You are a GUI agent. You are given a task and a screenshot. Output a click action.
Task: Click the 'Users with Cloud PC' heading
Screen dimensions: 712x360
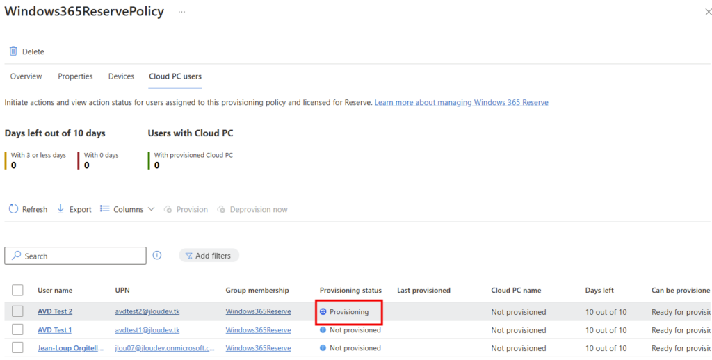point(191,133)
